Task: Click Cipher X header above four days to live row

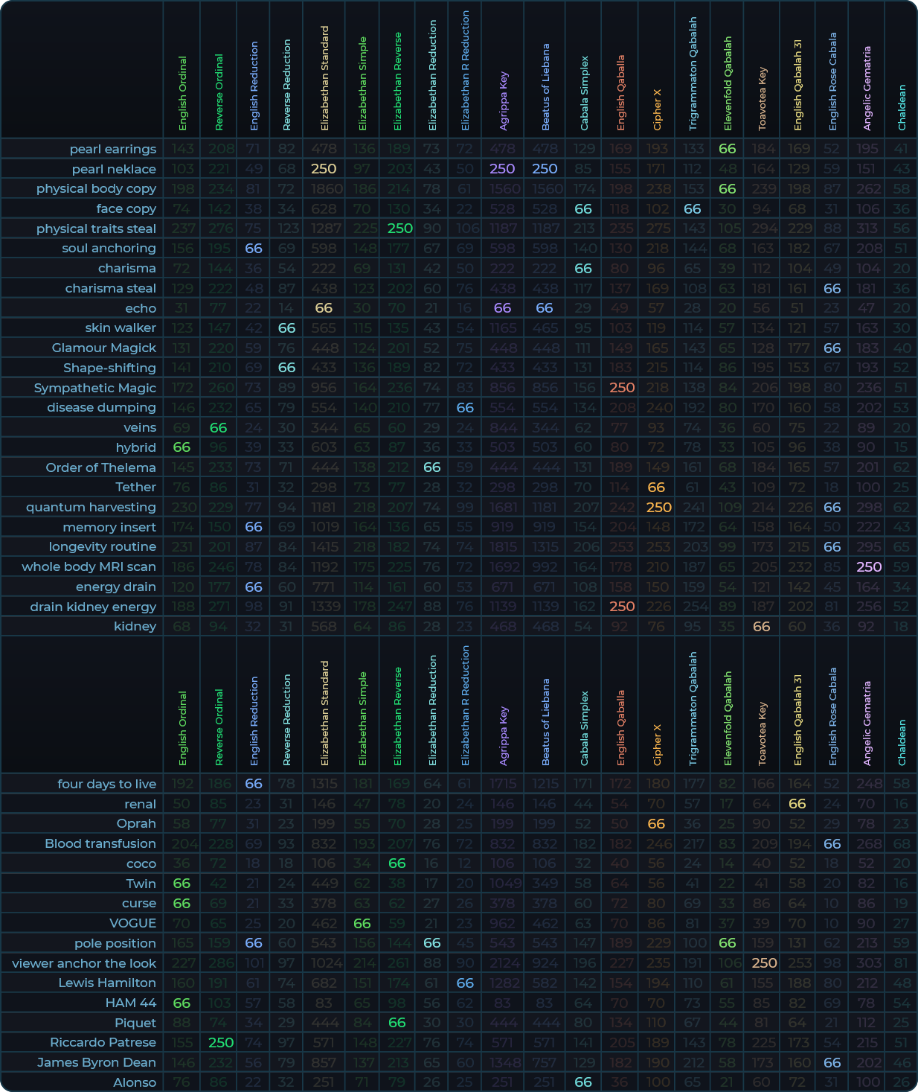Action: click(656, 744)
